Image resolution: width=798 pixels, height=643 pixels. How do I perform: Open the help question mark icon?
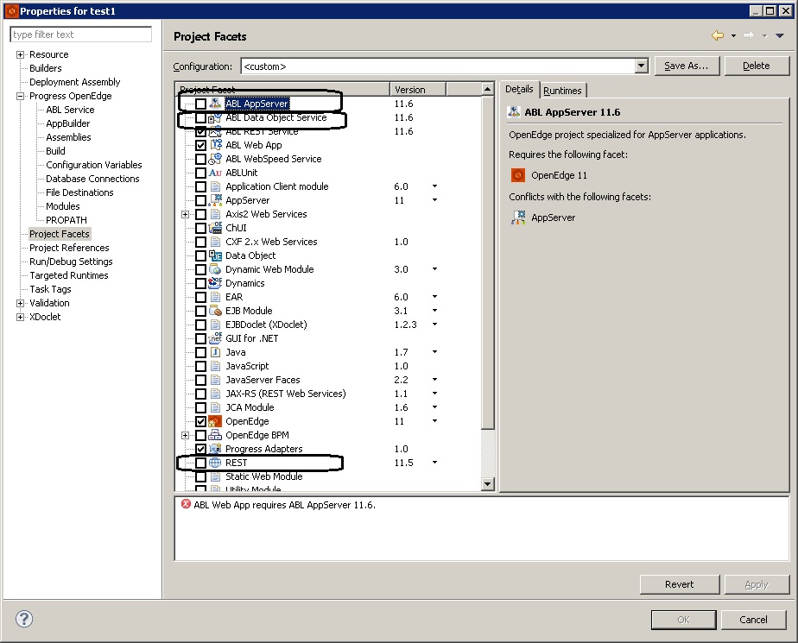(x=24, y=619)
